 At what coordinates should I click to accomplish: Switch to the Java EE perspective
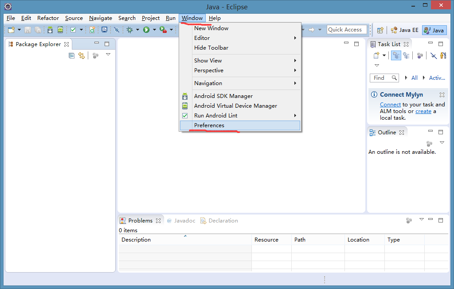point(404,30)
